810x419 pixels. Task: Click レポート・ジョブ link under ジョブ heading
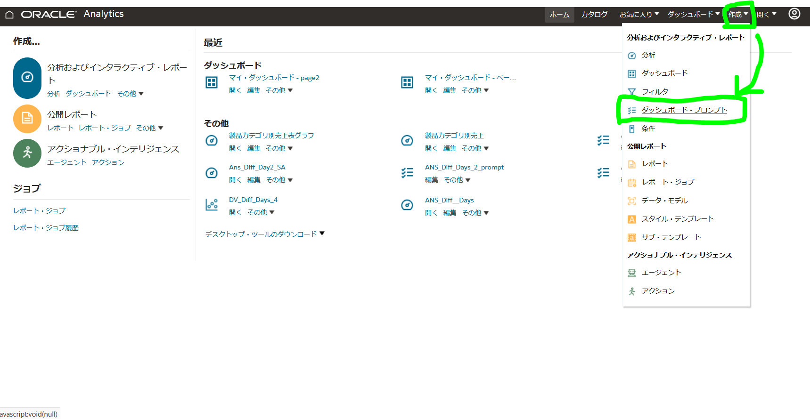tap(39, 211)
